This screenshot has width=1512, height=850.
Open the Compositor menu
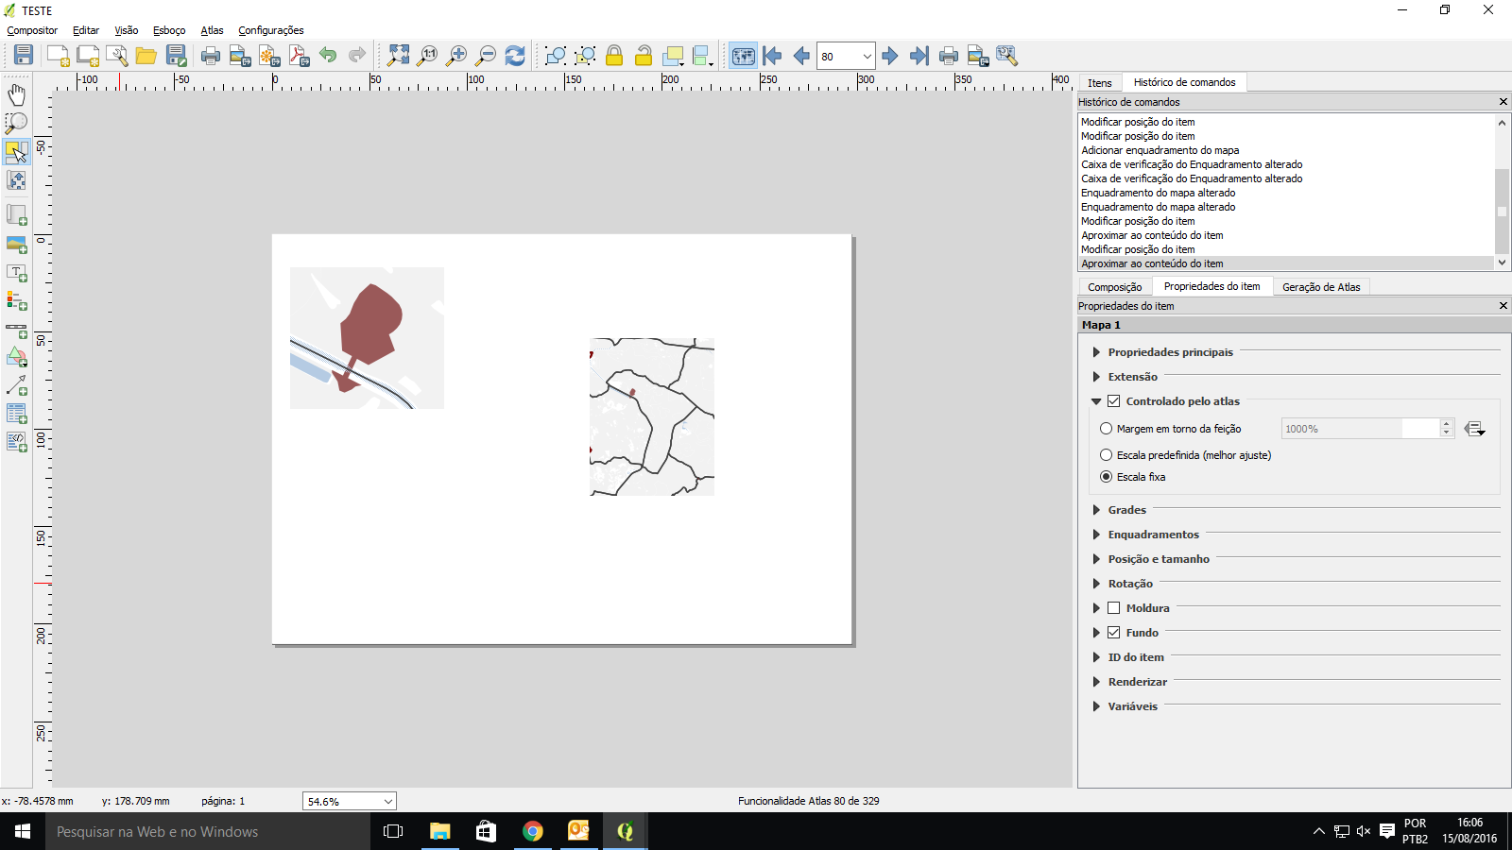pos(32,30)
